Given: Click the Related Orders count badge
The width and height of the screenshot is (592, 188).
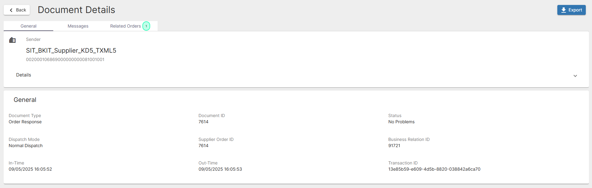Looking at the screenshot, I should point(146,26).
